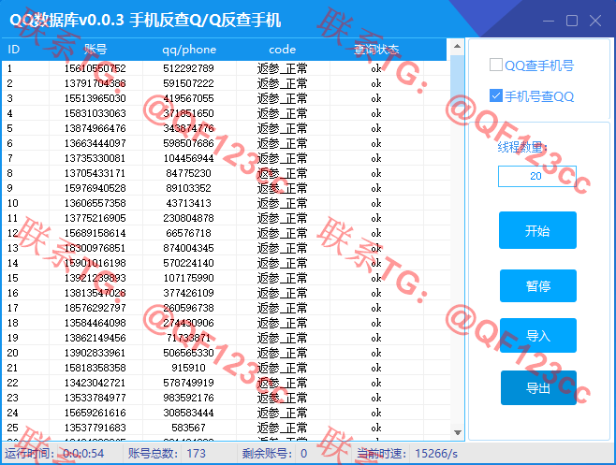616x465 pixels.
Task: Select account cell 13606557358
Action: pyautogui.click(x=95, y=203)
